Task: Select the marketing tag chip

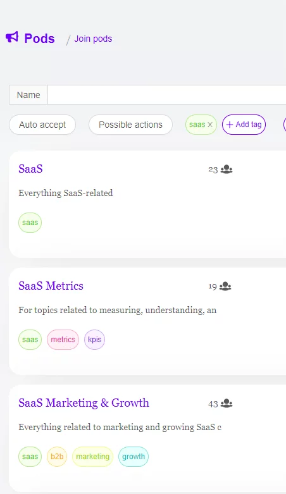Action: click(x=93, y=457)
